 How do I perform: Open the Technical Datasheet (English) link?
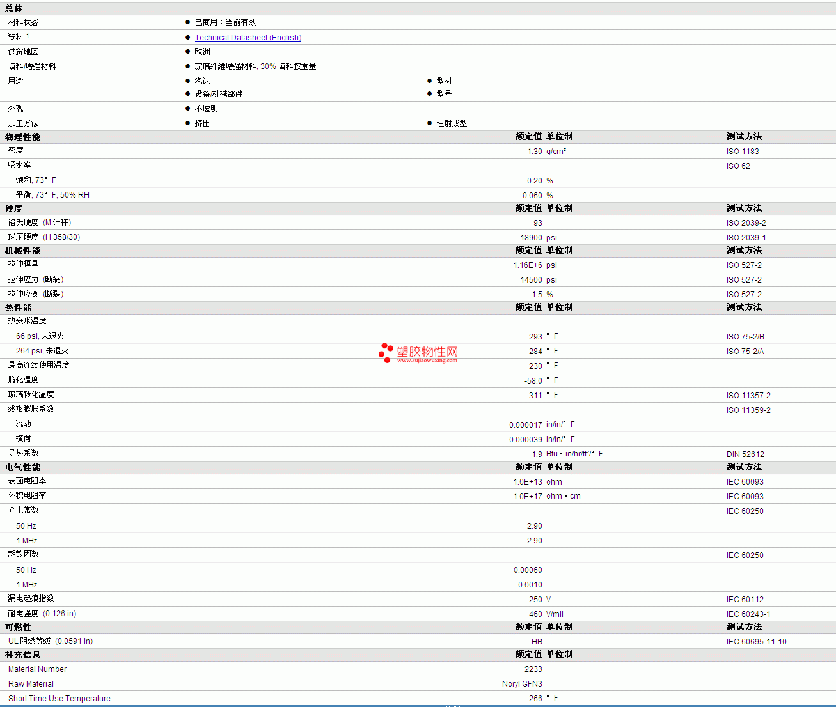[x=248, y=38]
